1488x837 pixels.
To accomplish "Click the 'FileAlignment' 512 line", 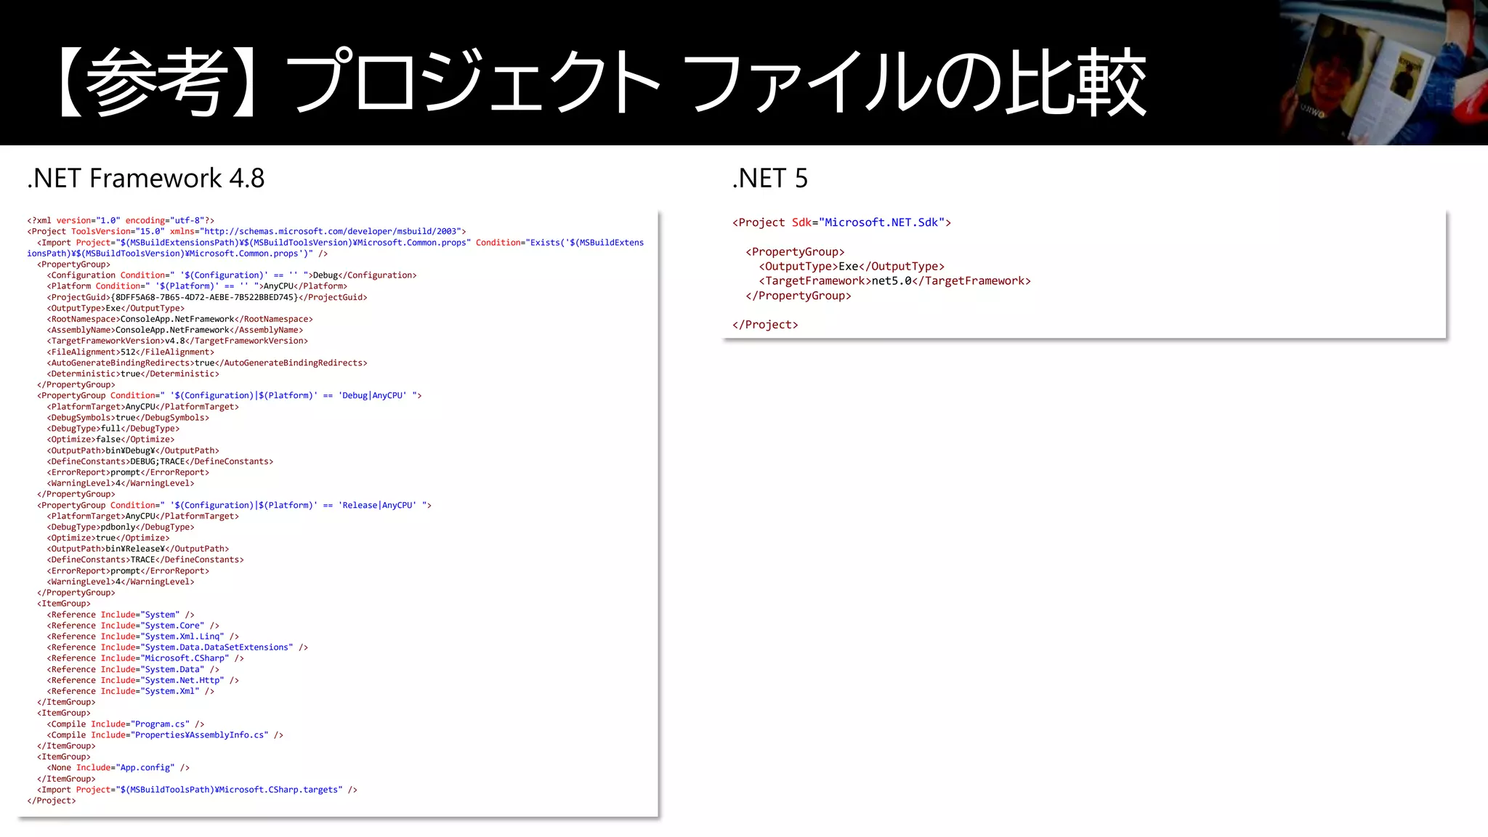I will [131, 352].
